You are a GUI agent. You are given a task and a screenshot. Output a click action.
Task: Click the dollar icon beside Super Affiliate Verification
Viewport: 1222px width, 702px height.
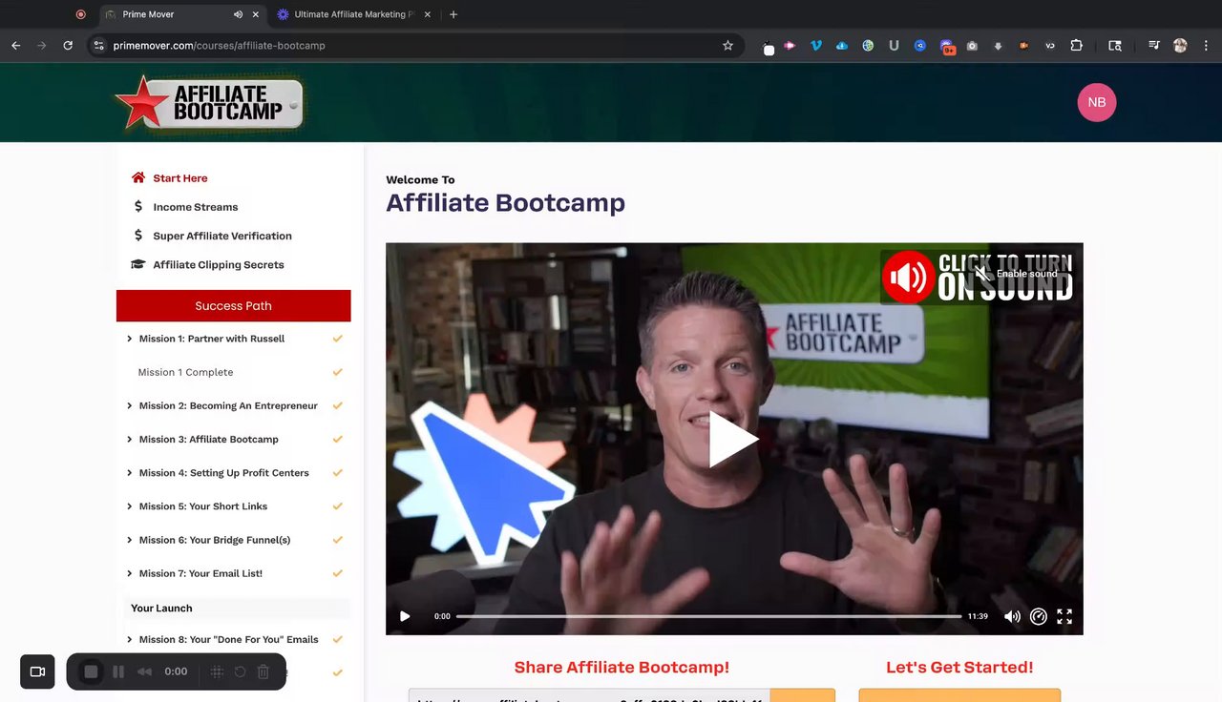tap(138, 236)
